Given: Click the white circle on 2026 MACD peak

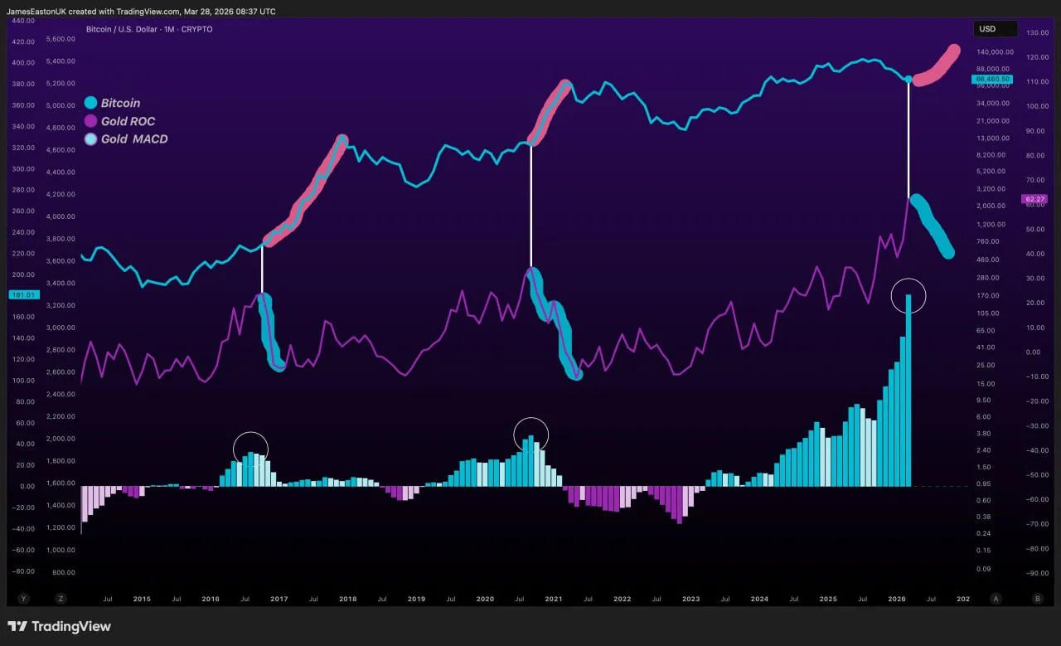Looking at the screenshot, I should pyautogui.click(x=908, y=294).
